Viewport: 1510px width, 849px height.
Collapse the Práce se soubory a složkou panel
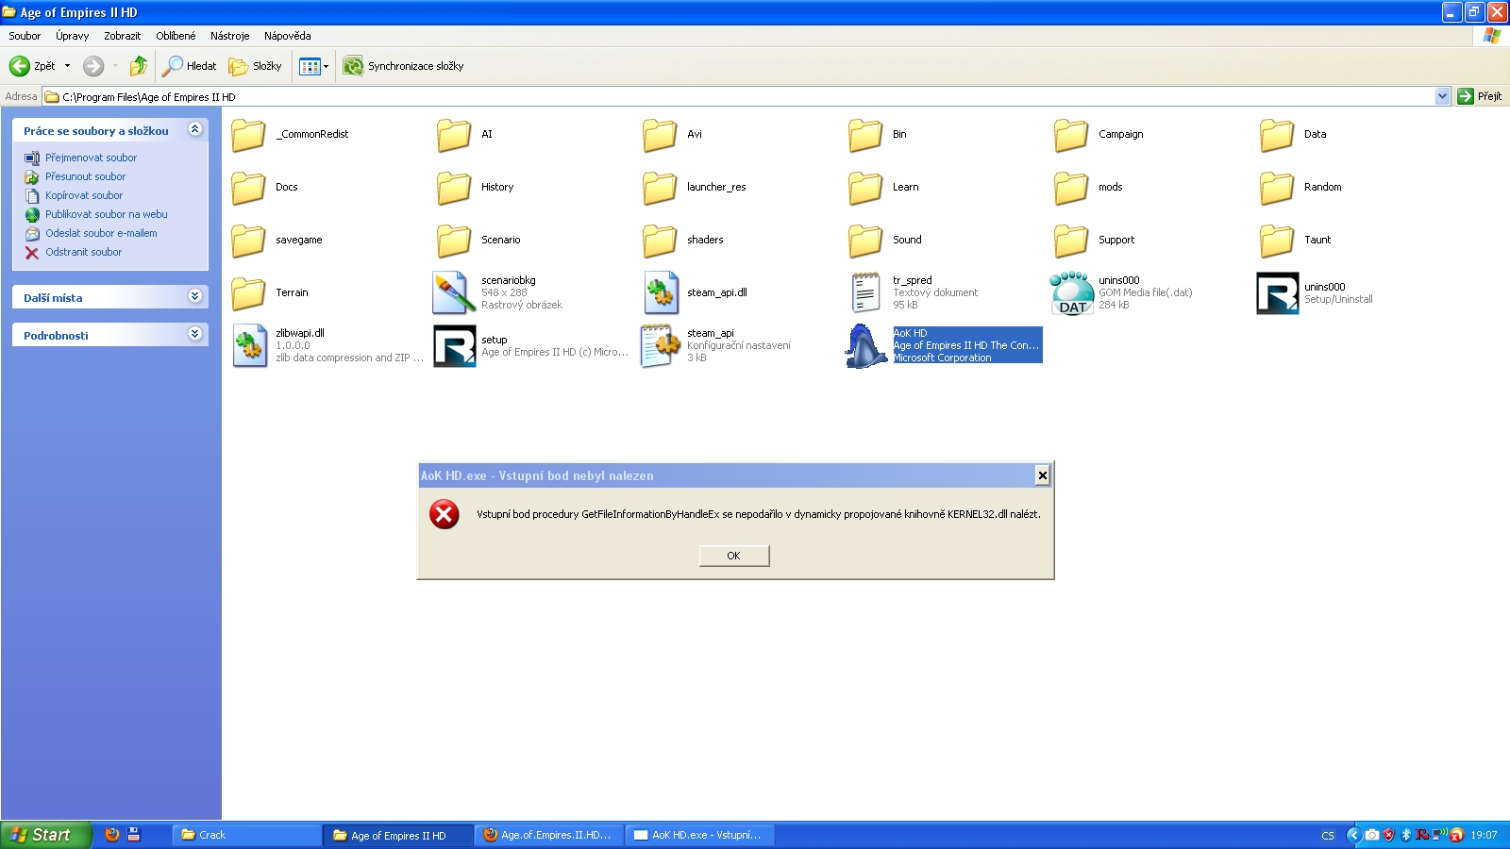(x=194, y=130)
